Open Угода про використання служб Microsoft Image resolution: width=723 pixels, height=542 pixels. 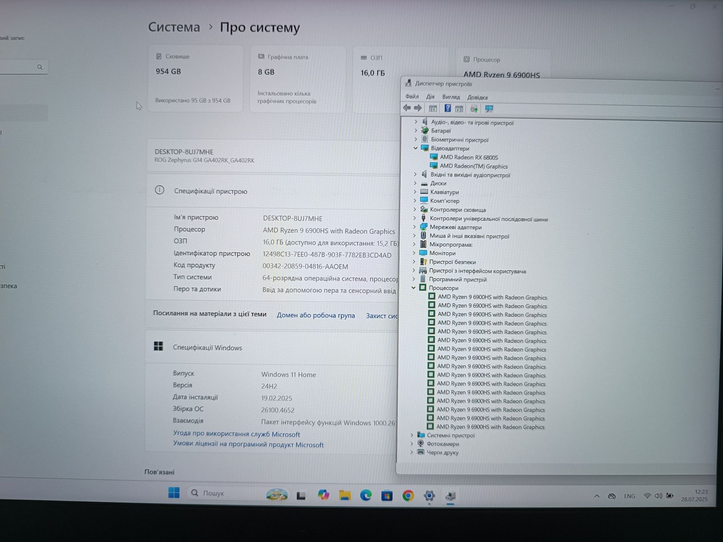point(236,434)
